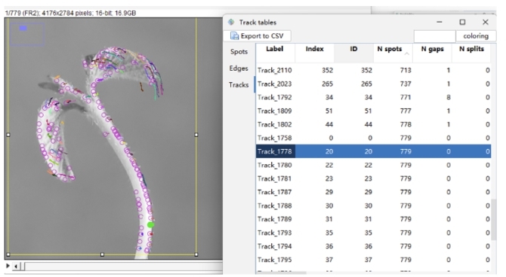
Task: Select the Tracks tab
Action: pos(239,84)
